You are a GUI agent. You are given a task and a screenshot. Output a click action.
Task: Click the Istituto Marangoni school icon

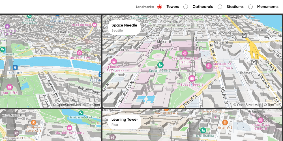(47, 39)
